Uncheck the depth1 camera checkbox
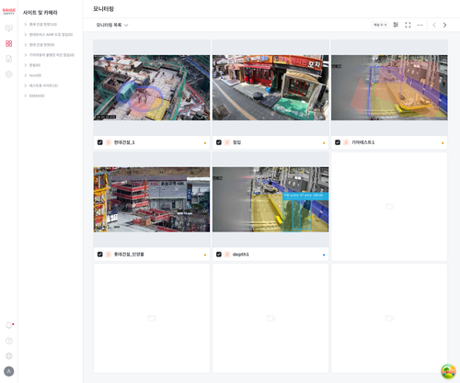This screenshot has width=460, height=383. [219, 254]
